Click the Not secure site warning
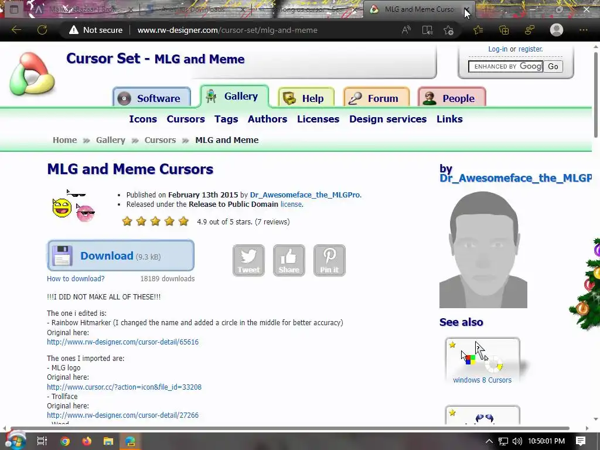Image resolution: width=600 pixels, height=450 pixels. click(x=96, y=30)
